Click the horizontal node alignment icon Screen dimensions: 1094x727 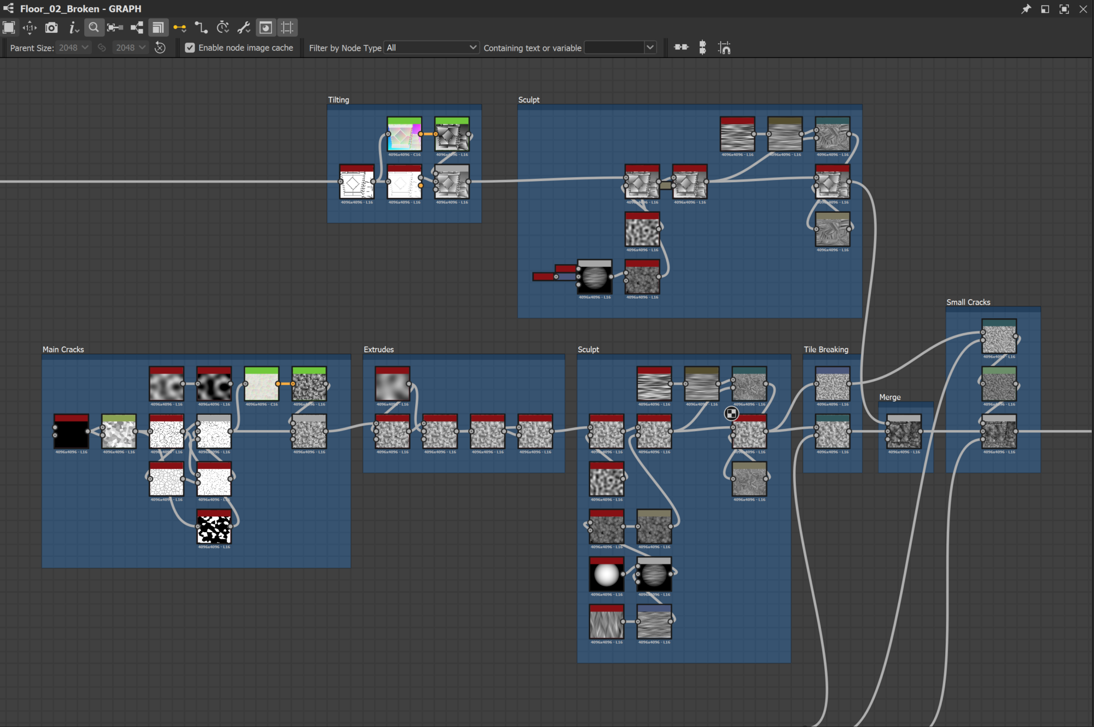tap(681, 48)
